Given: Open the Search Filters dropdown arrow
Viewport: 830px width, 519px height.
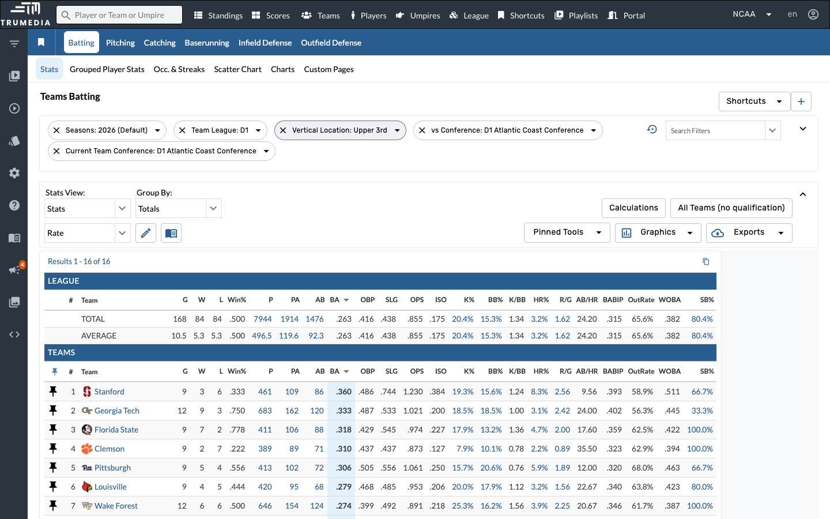Looking at the screenshot, I should pos(772,130).
